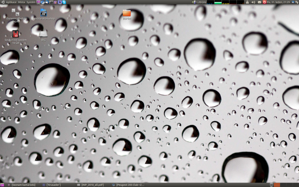Open the terminal launcher in the panel
This screenshot has height=187, width=299.
(x=51, y=2)
